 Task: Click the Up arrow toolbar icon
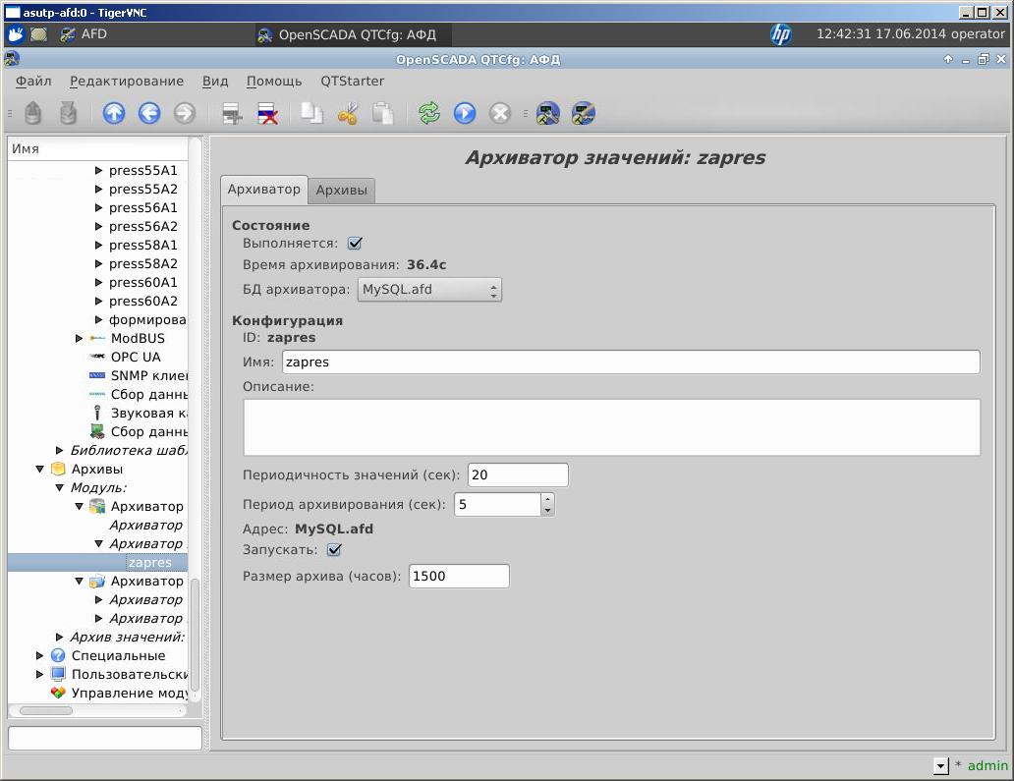coord(114,114)
